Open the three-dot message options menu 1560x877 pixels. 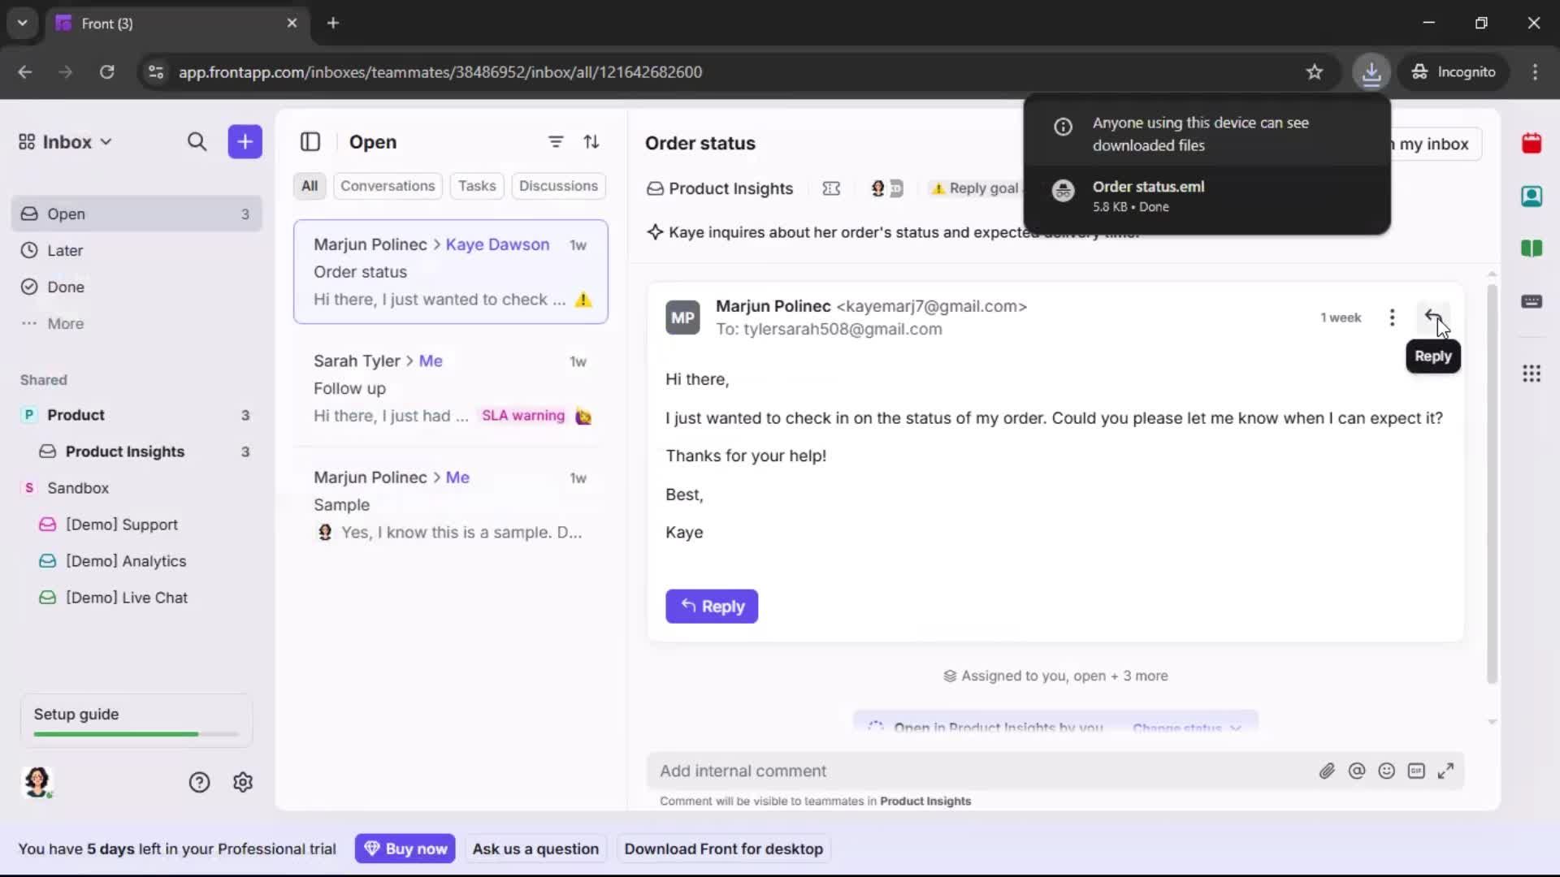(x=1393, y=317)
